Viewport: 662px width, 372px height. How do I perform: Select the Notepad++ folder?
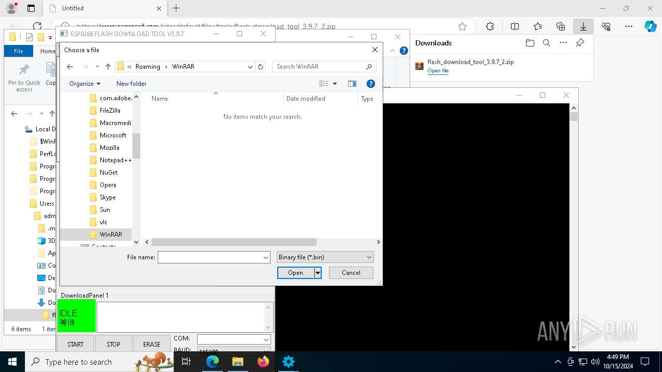click(110, 160)
